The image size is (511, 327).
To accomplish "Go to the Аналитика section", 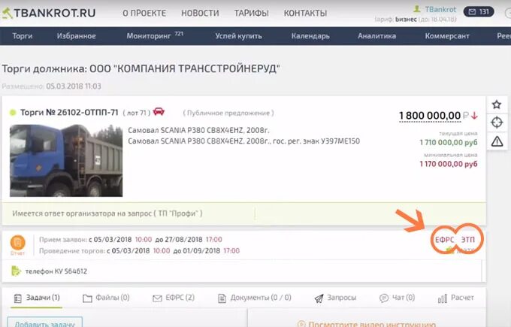I will 376,36.
